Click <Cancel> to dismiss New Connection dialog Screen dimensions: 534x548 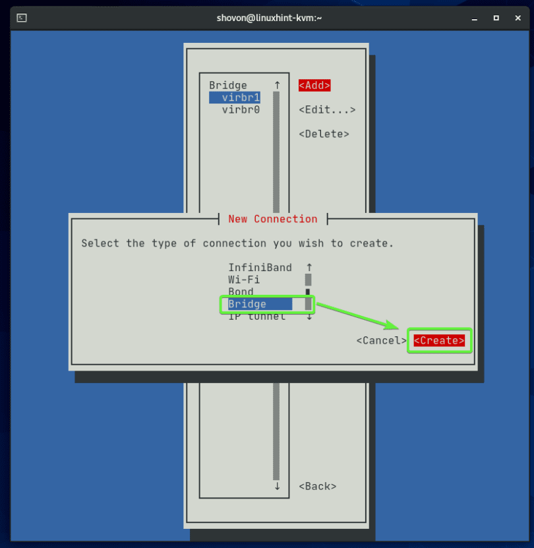tap(380, 340)
